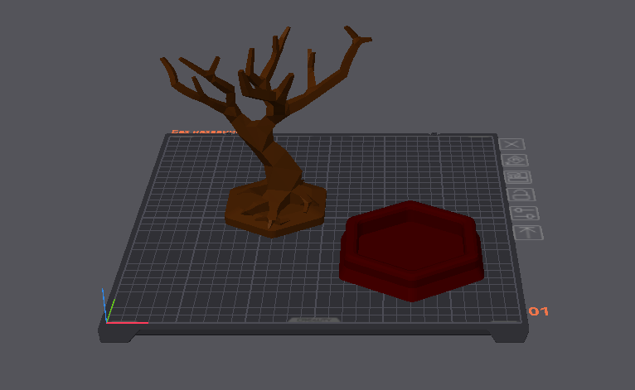
Task: Auto-orient objects on this plate
Action: [x=515, y=160]
